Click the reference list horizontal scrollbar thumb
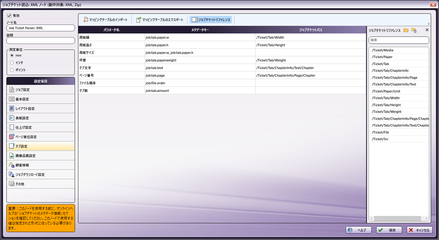Image resolution: width=439 pixels, height=240 pixels. tap(397, 219)
